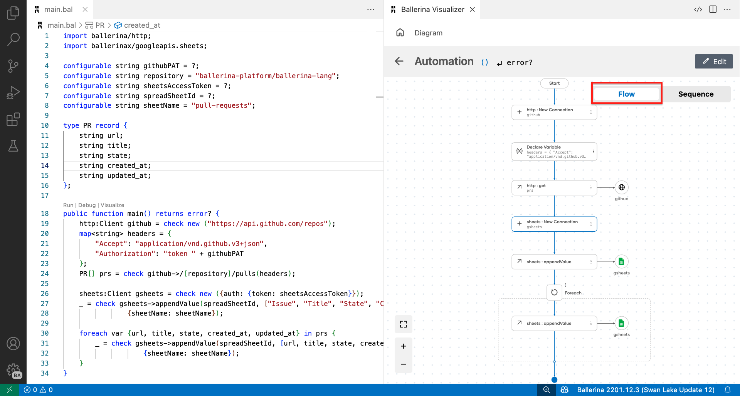Click the Edit button for Automation
The width and height of the screenshot is (740, 396).
tap(714, 61)
